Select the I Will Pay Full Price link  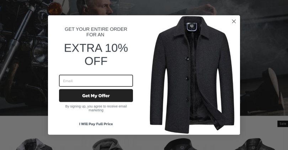(96, 124)
